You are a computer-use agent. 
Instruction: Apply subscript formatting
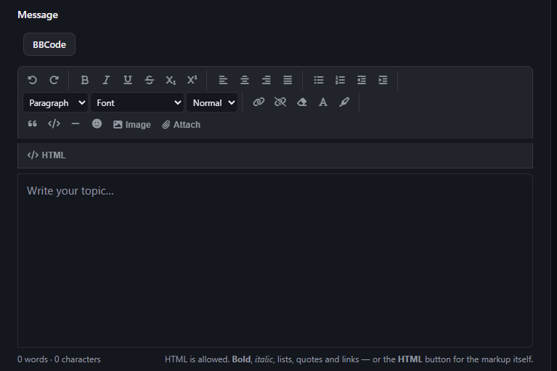[171, 81]
